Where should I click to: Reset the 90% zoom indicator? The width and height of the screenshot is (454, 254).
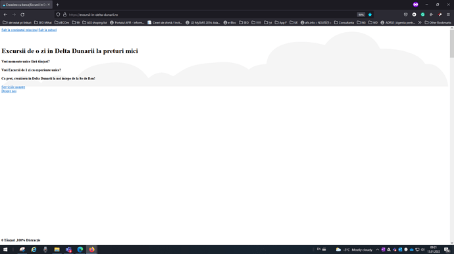(x=361, y=14)
